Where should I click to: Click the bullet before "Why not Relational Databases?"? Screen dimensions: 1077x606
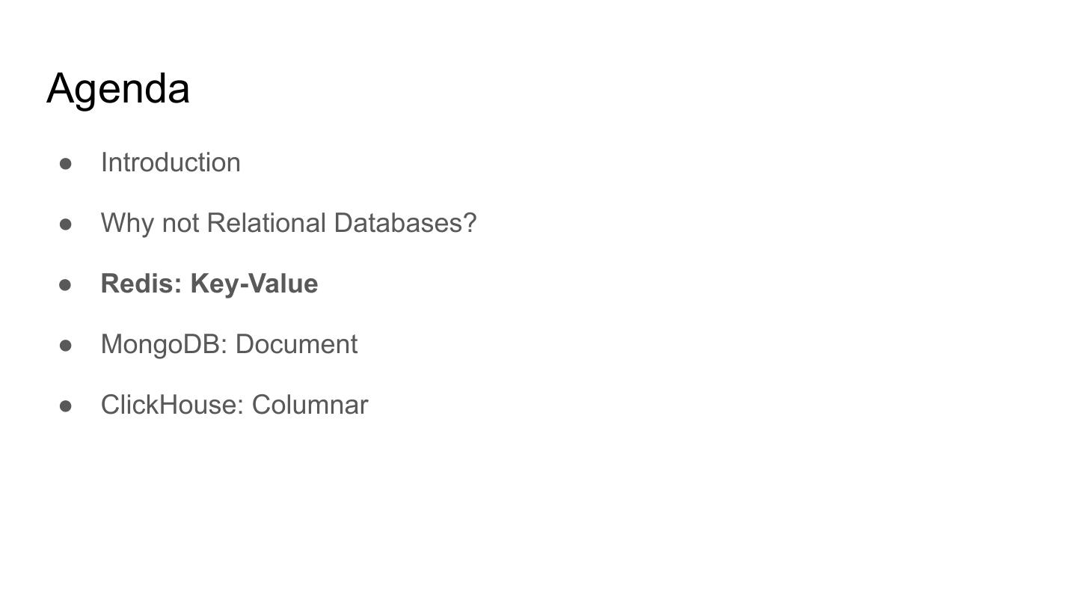[66, 224]
